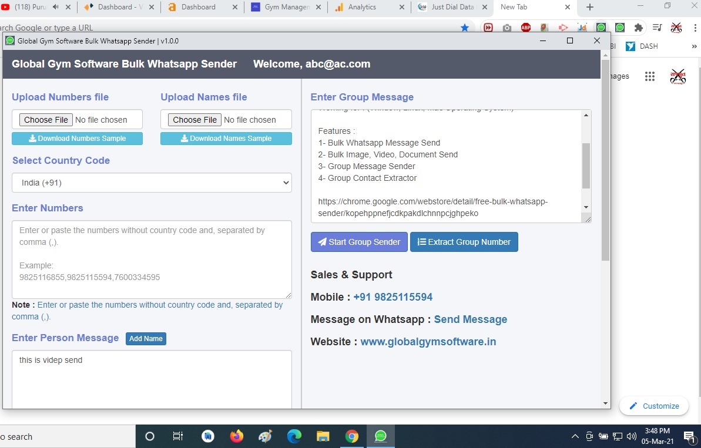
Task: Open the www.globalgymsoftware.in website link
Action: coord(428,341)
